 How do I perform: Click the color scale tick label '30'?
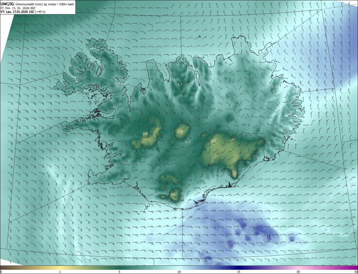pos(298,272)
